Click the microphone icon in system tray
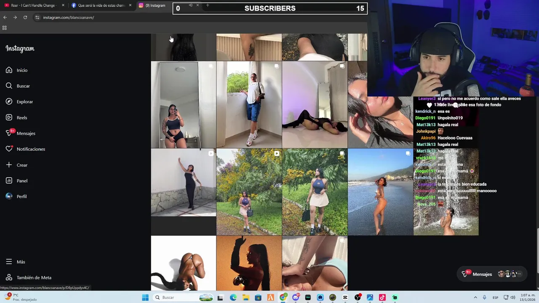This screenshot has height=303, width=539. click(x=485, y=298)
